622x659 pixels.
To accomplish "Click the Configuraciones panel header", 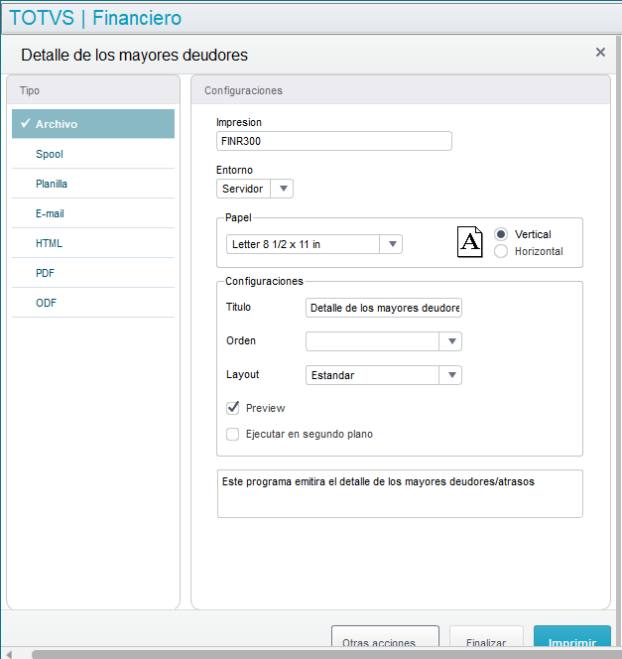I will [x=401, y=90].
